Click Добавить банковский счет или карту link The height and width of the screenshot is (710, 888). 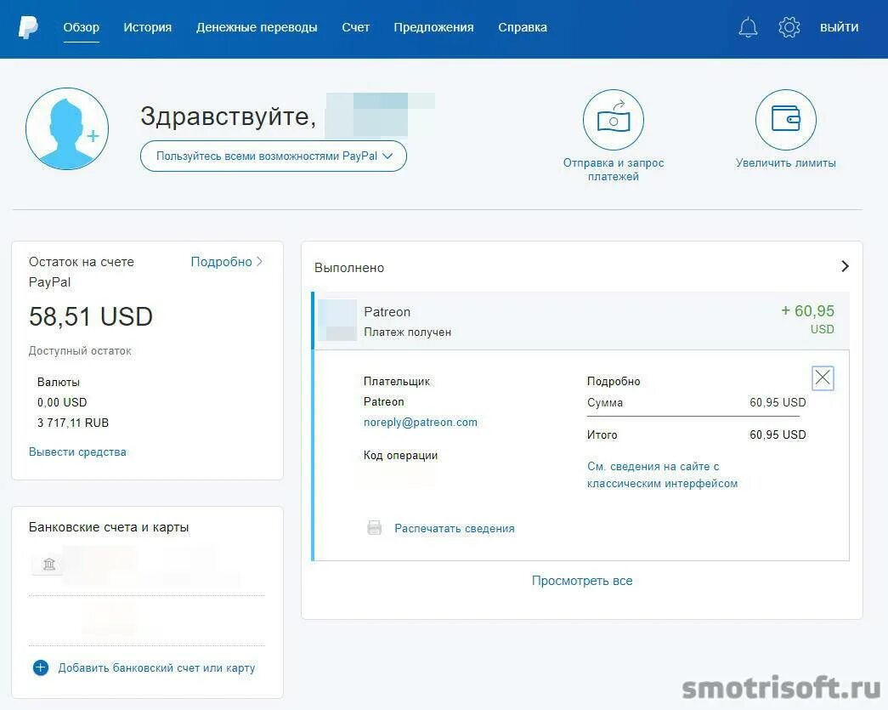[156, 667]
